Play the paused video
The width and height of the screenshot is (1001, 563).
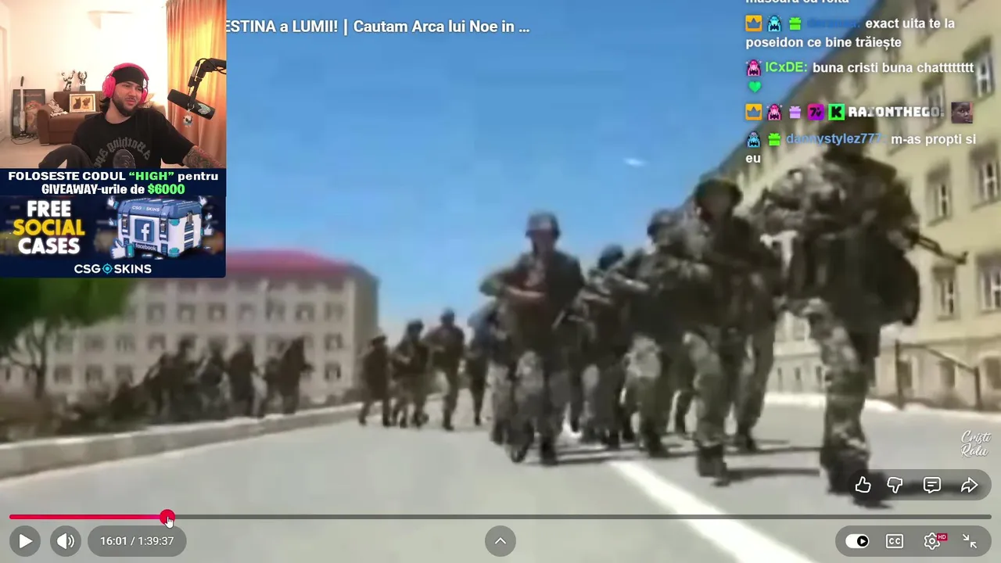pyautogui.click(x=25, y=541)
